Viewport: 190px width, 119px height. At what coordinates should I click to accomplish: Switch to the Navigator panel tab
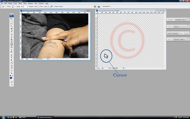(x=171, y=20)
